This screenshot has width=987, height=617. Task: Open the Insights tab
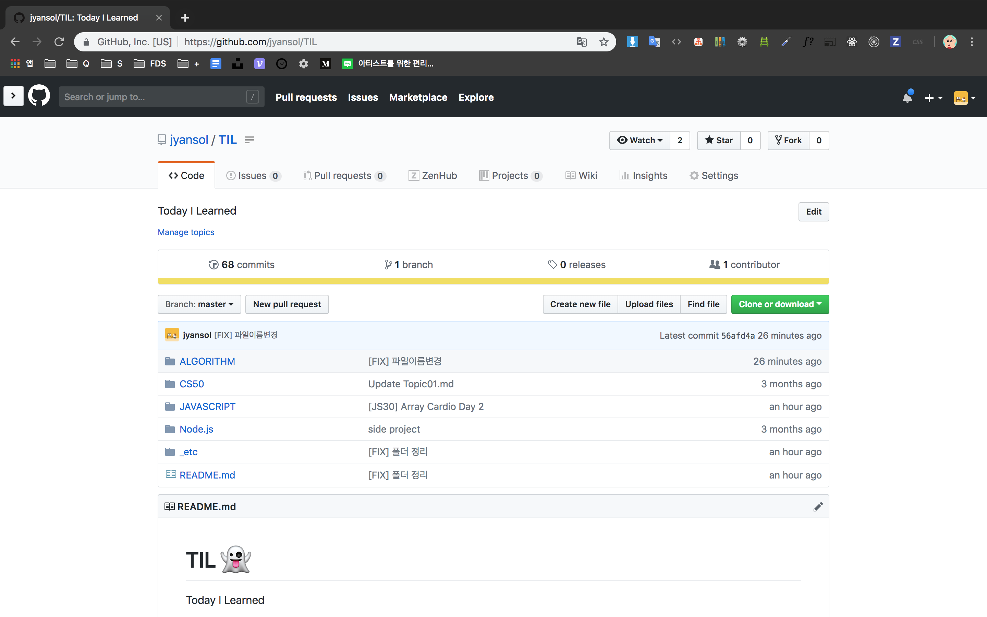pos(643,176)
